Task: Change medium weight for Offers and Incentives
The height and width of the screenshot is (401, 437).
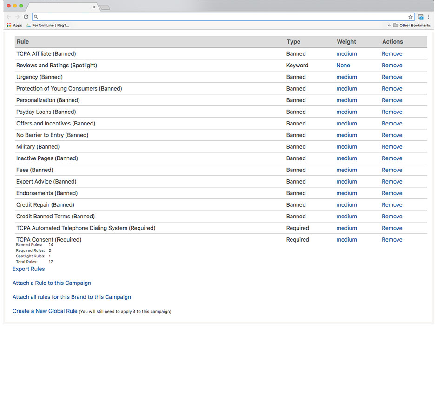Action: click(346, 123)
